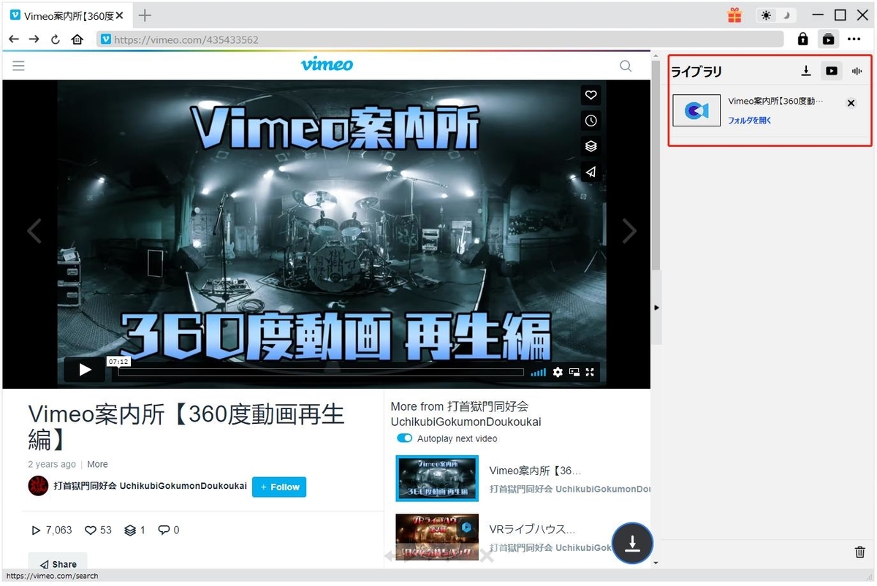877x586 pixels.
Task: Enter fullscreen mode in player
Action: point(590,372)
